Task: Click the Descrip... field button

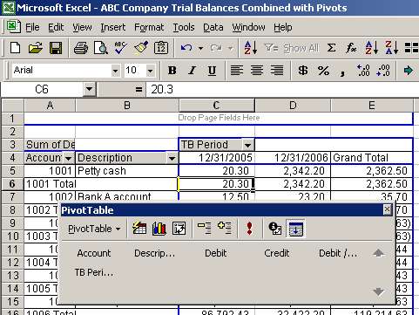Action: tap(154, 253)
